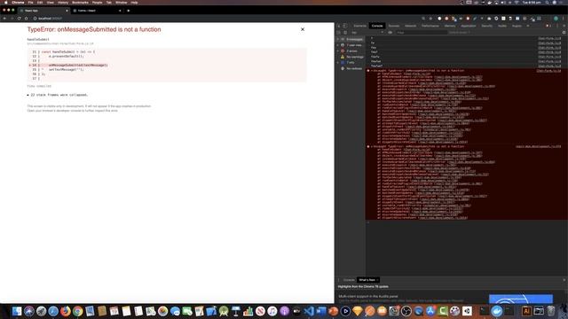Image resolution: width=568 pixels, height=319 pixels.
Task: Open Google Chrome from the Dock
Action: pyautogui.click(x=77, y=311)
